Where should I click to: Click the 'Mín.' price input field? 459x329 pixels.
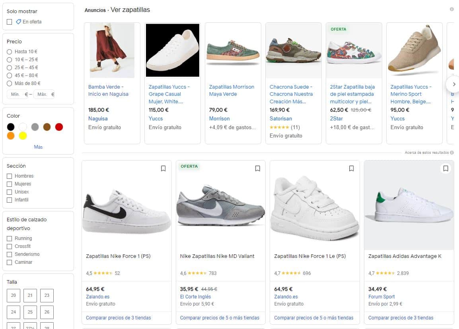click(x=16, y=95)
